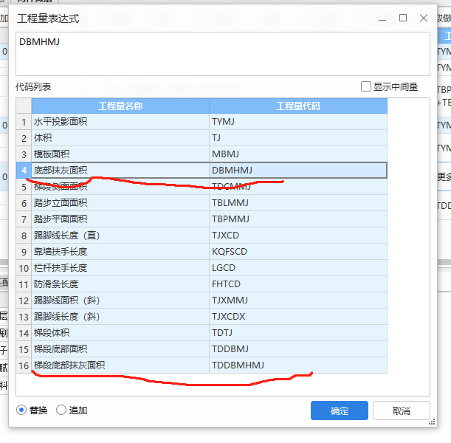Click the code cell TDDBMHMJ
This screenshot has width=451, height=443.
[298, 365]
